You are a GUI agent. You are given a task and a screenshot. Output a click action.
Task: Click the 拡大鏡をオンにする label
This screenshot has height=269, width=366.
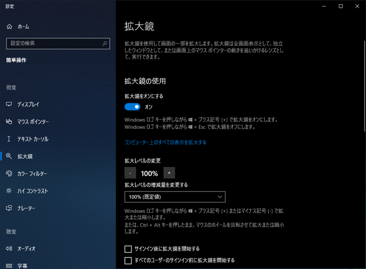click(x=144, y=96)
